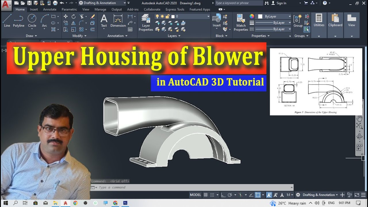Click the Save icon in quick access toolbar

click(29, 3)
